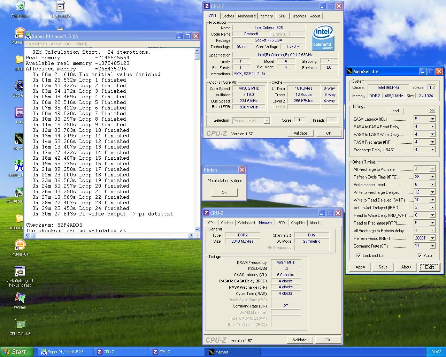Click MemSet 3.6 title bar icon
The height and width of the screenshot is (357, 446).
[349, 71]
